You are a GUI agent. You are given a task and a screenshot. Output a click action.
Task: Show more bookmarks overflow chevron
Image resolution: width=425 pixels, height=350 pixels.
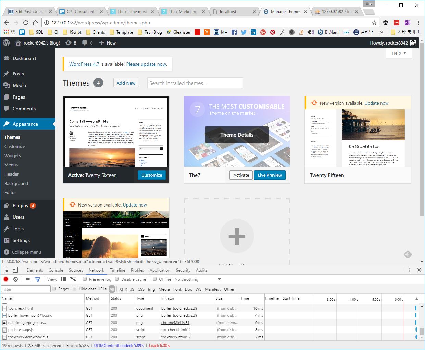click(x=382, y=32)
